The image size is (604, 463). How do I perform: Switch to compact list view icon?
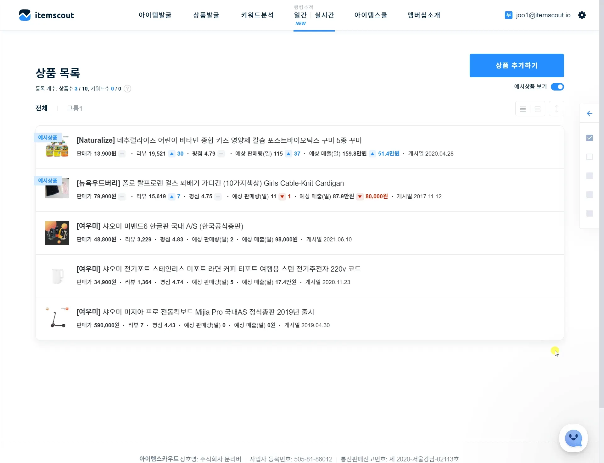click(x=523, y=109)
